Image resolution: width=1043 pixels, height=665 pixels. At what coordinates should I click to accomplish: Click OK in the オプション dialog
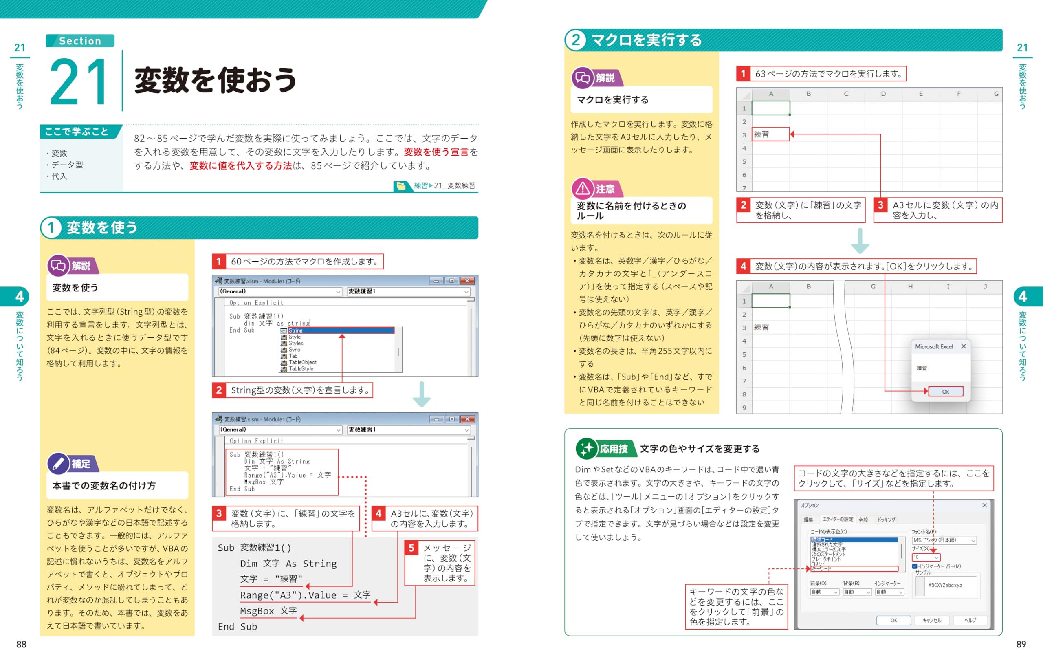(893, 620)
